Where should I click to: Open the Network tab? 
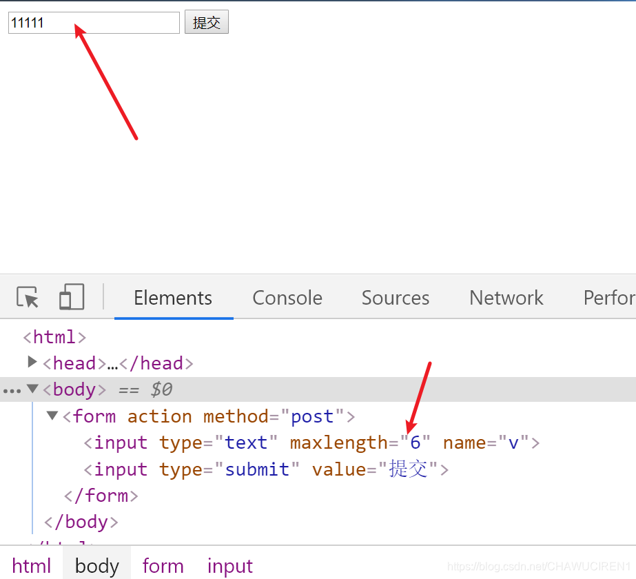click(x=506, y=298)
